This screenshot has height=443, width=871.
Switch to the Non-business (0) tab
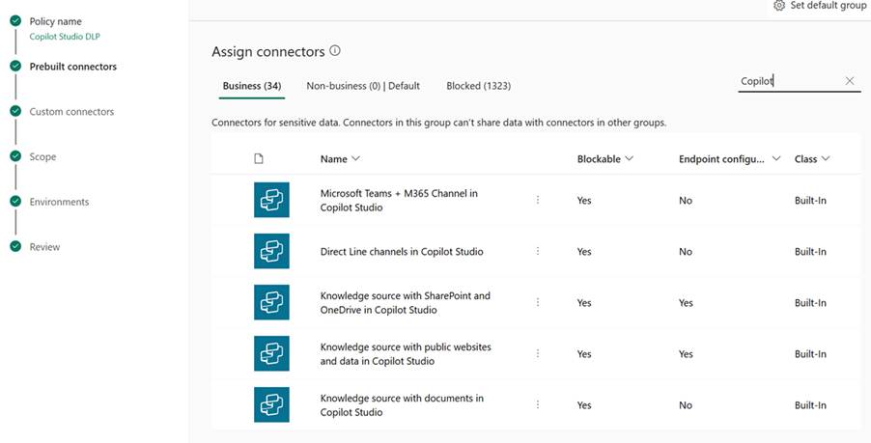coord(362,86)
